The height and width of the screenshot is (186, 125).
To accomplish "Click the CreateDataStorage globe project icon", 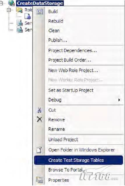I will 11,3.
